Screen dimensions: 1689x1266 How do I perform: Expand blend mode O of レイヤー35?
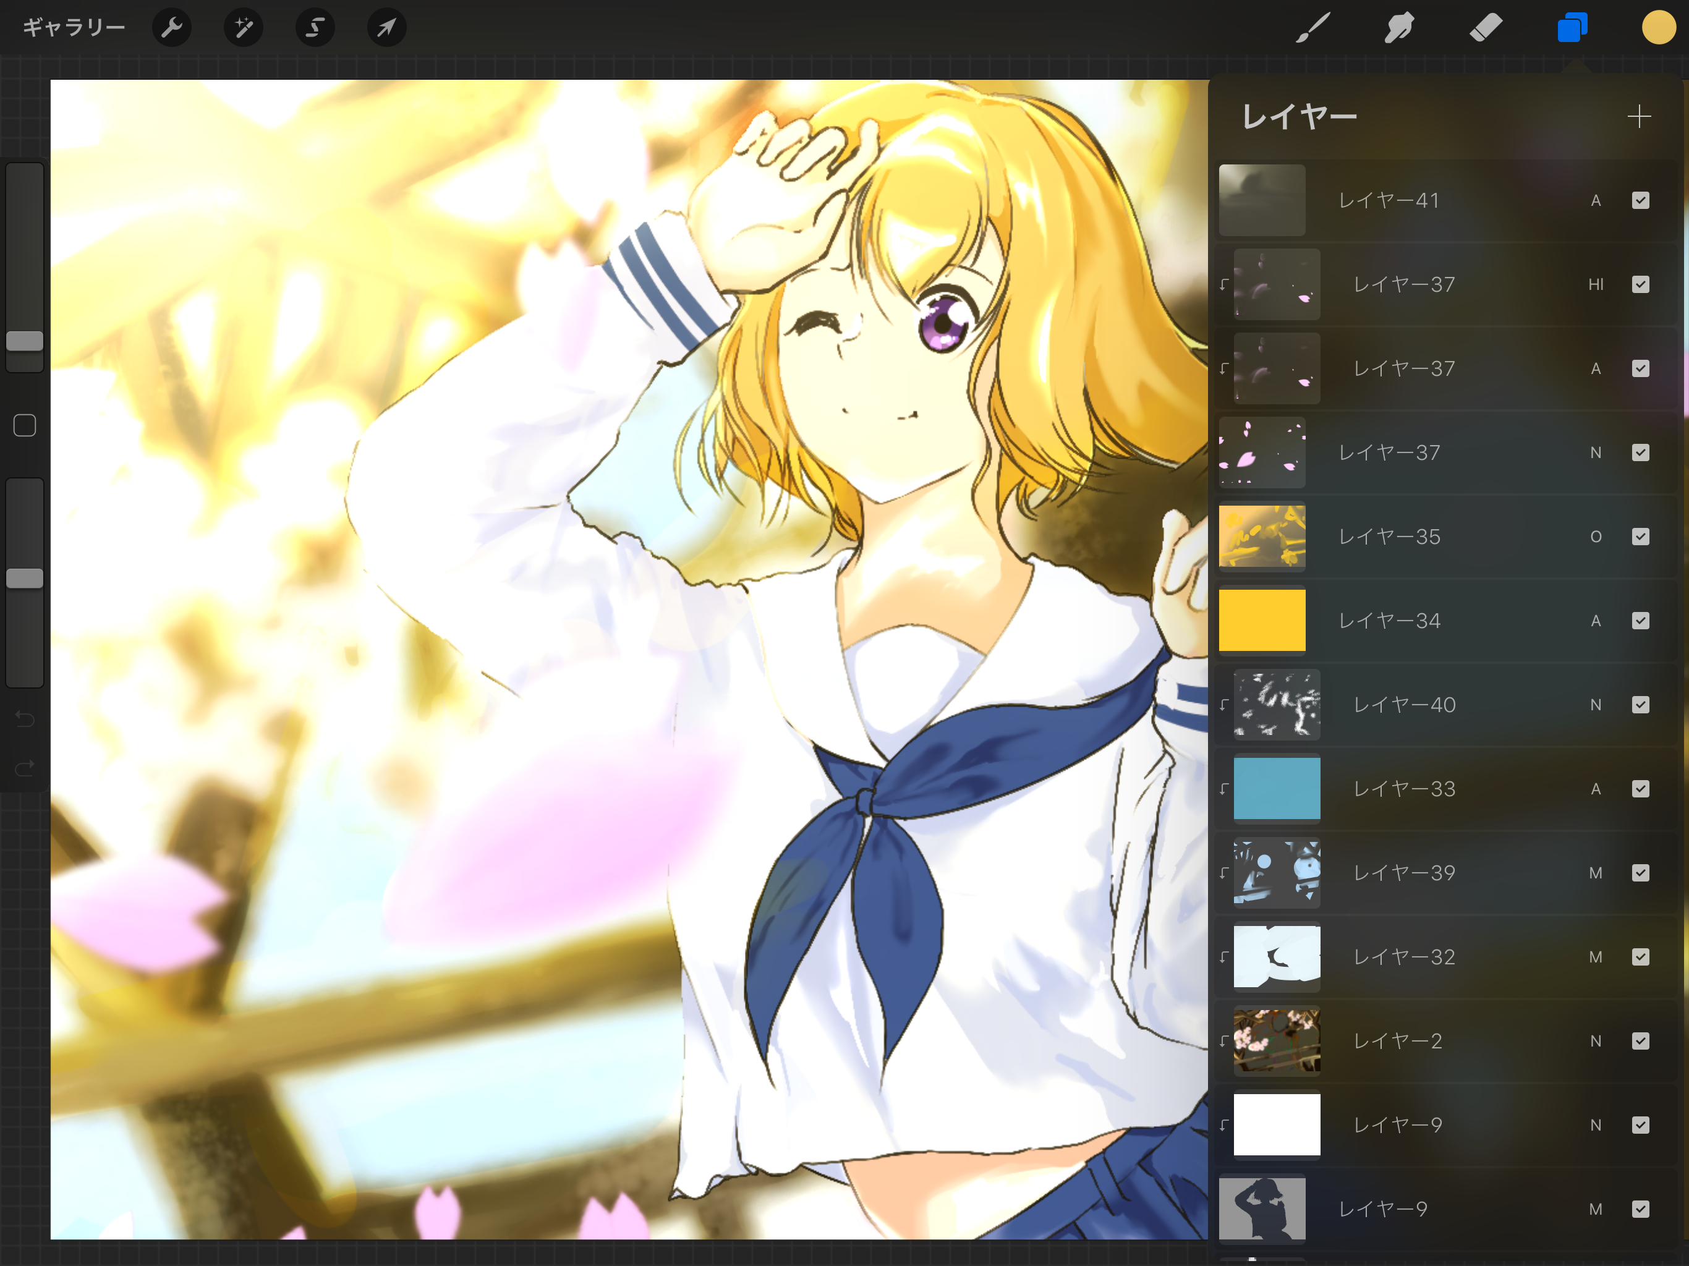[1595, 537]
